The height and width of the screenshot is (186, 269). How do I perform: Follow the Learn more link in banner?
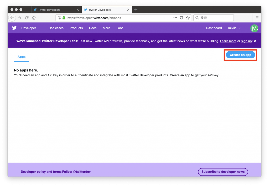(228, 41)
